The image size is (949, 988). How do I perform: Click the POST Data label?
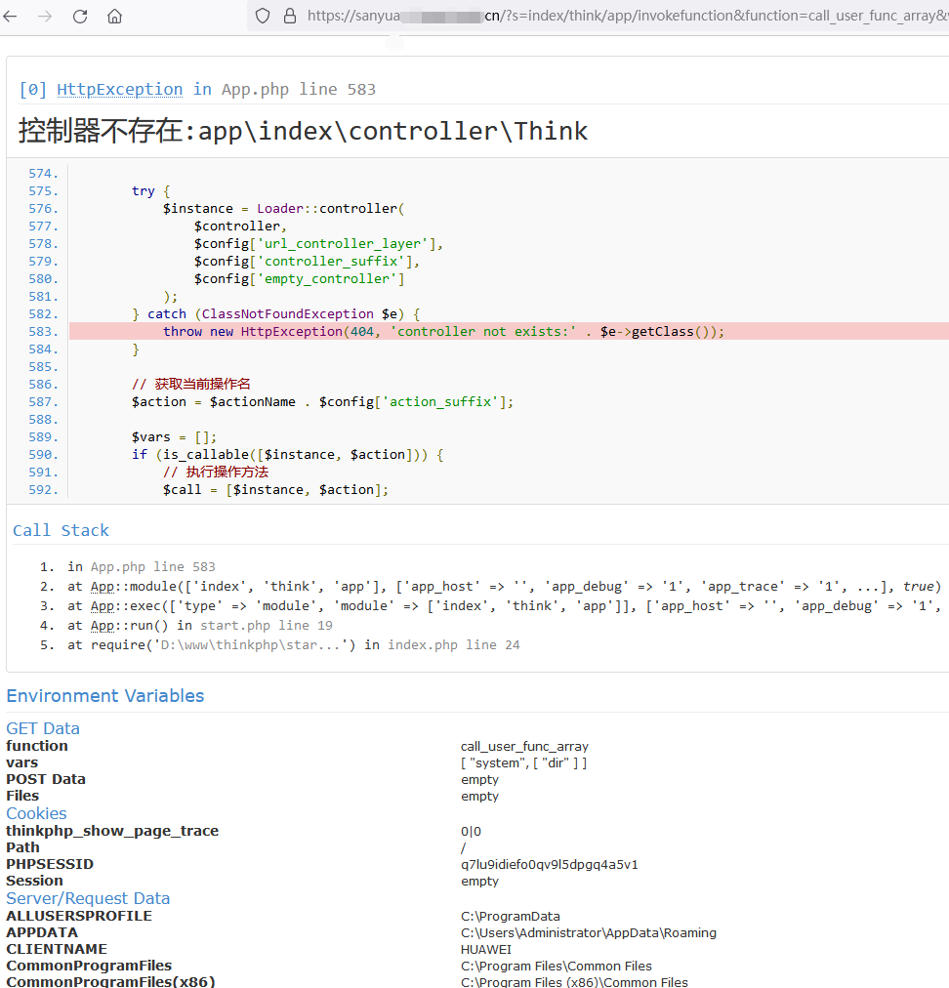click(46, 779)
